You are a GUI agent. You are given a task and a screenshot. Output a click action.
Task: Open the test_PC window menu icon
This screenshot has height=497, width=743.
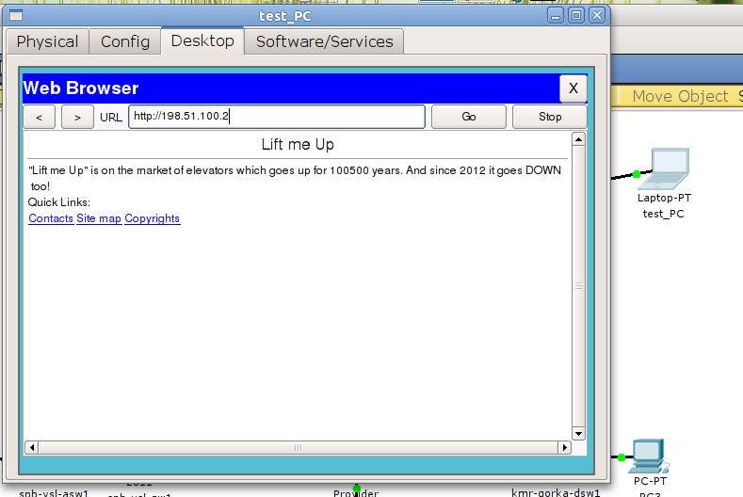pos(15,15)
